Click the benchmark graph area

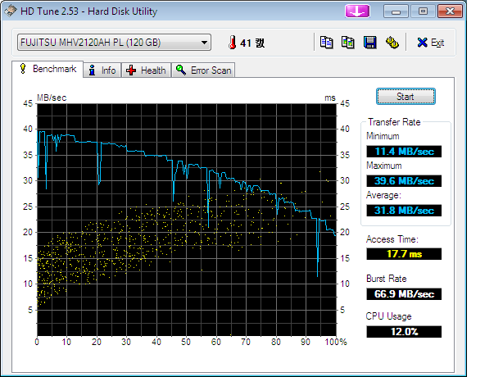pos(187,220)
